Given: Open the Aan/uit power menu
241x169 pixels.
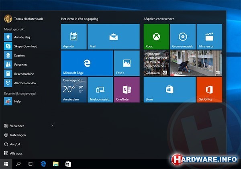Looking at the screenshot, I should [15, 144].
